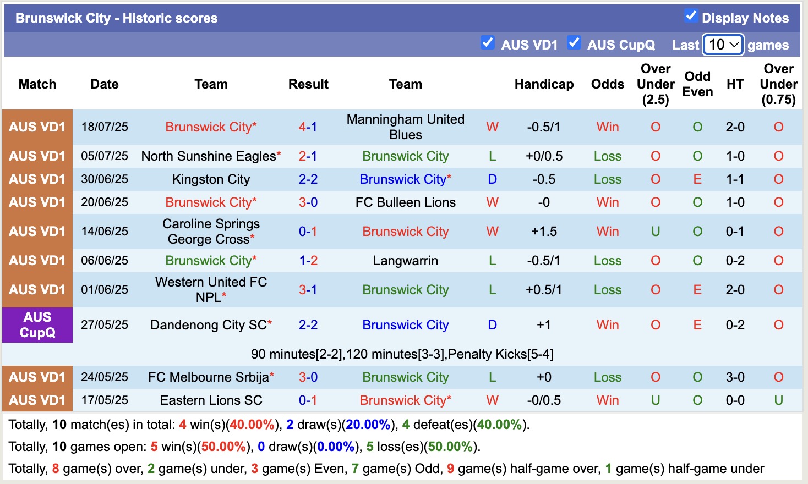Click Manningham United Blues team link
Screen dimensions: 808x484
coord(405,127)
